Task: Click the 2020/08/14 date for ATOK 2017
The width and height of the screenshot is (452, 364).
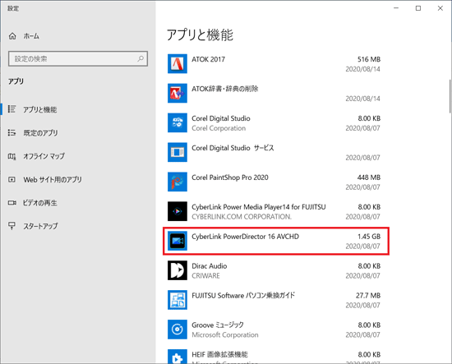Action: [x=363, y=69]
